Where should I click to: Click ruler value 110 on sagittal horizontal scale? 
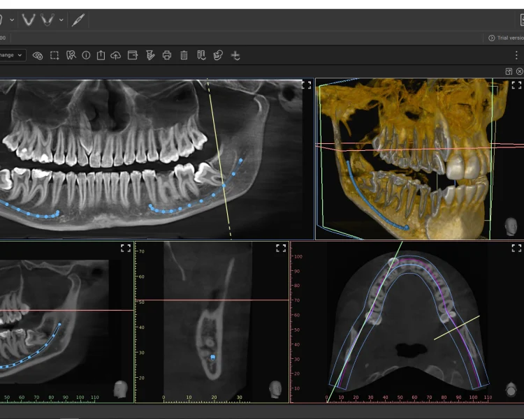point(95,397)
